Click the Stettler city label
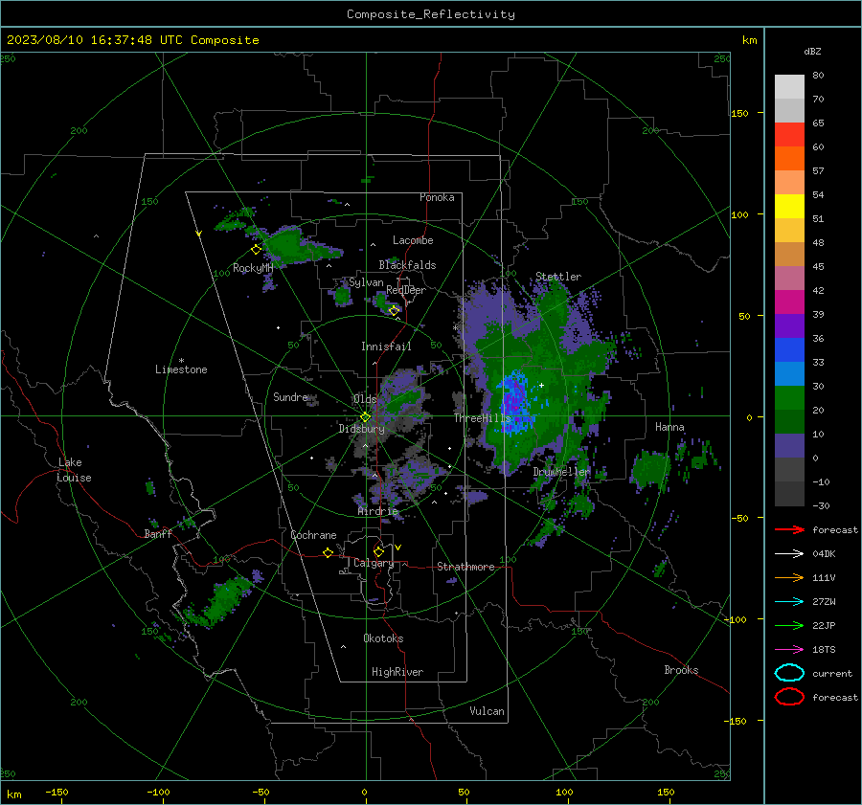 [558, 277]
